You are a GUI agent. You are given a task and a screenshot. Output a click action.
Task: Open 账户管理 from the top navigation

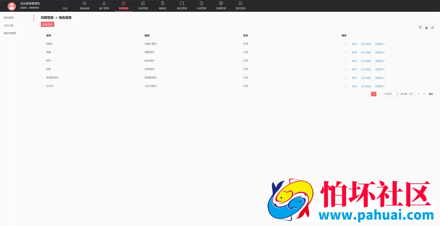tap(104, 6)
